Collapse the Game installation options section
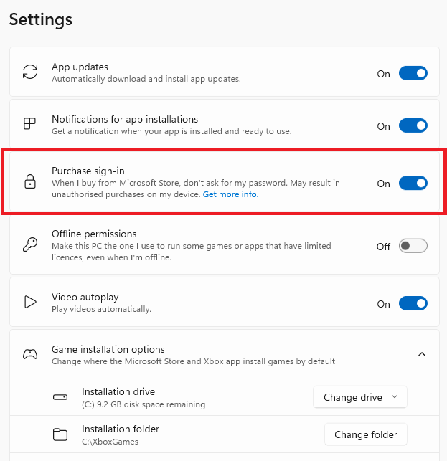447x461 pixels. click(422, 354)
